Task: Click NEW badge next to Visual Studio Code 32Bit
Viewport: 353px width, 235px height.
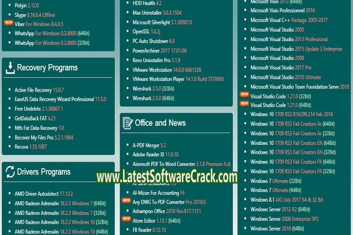Action: coord(244,94)
